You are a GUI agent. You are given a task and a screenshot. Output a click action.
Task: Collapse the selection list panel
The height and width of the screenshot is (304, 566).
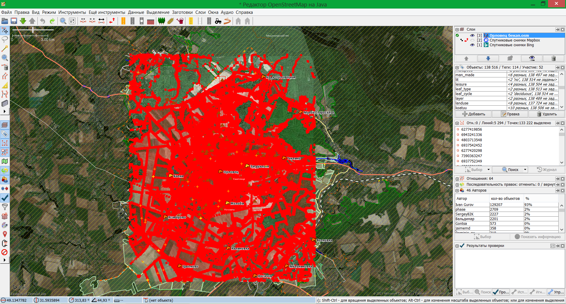pos(457,123)
